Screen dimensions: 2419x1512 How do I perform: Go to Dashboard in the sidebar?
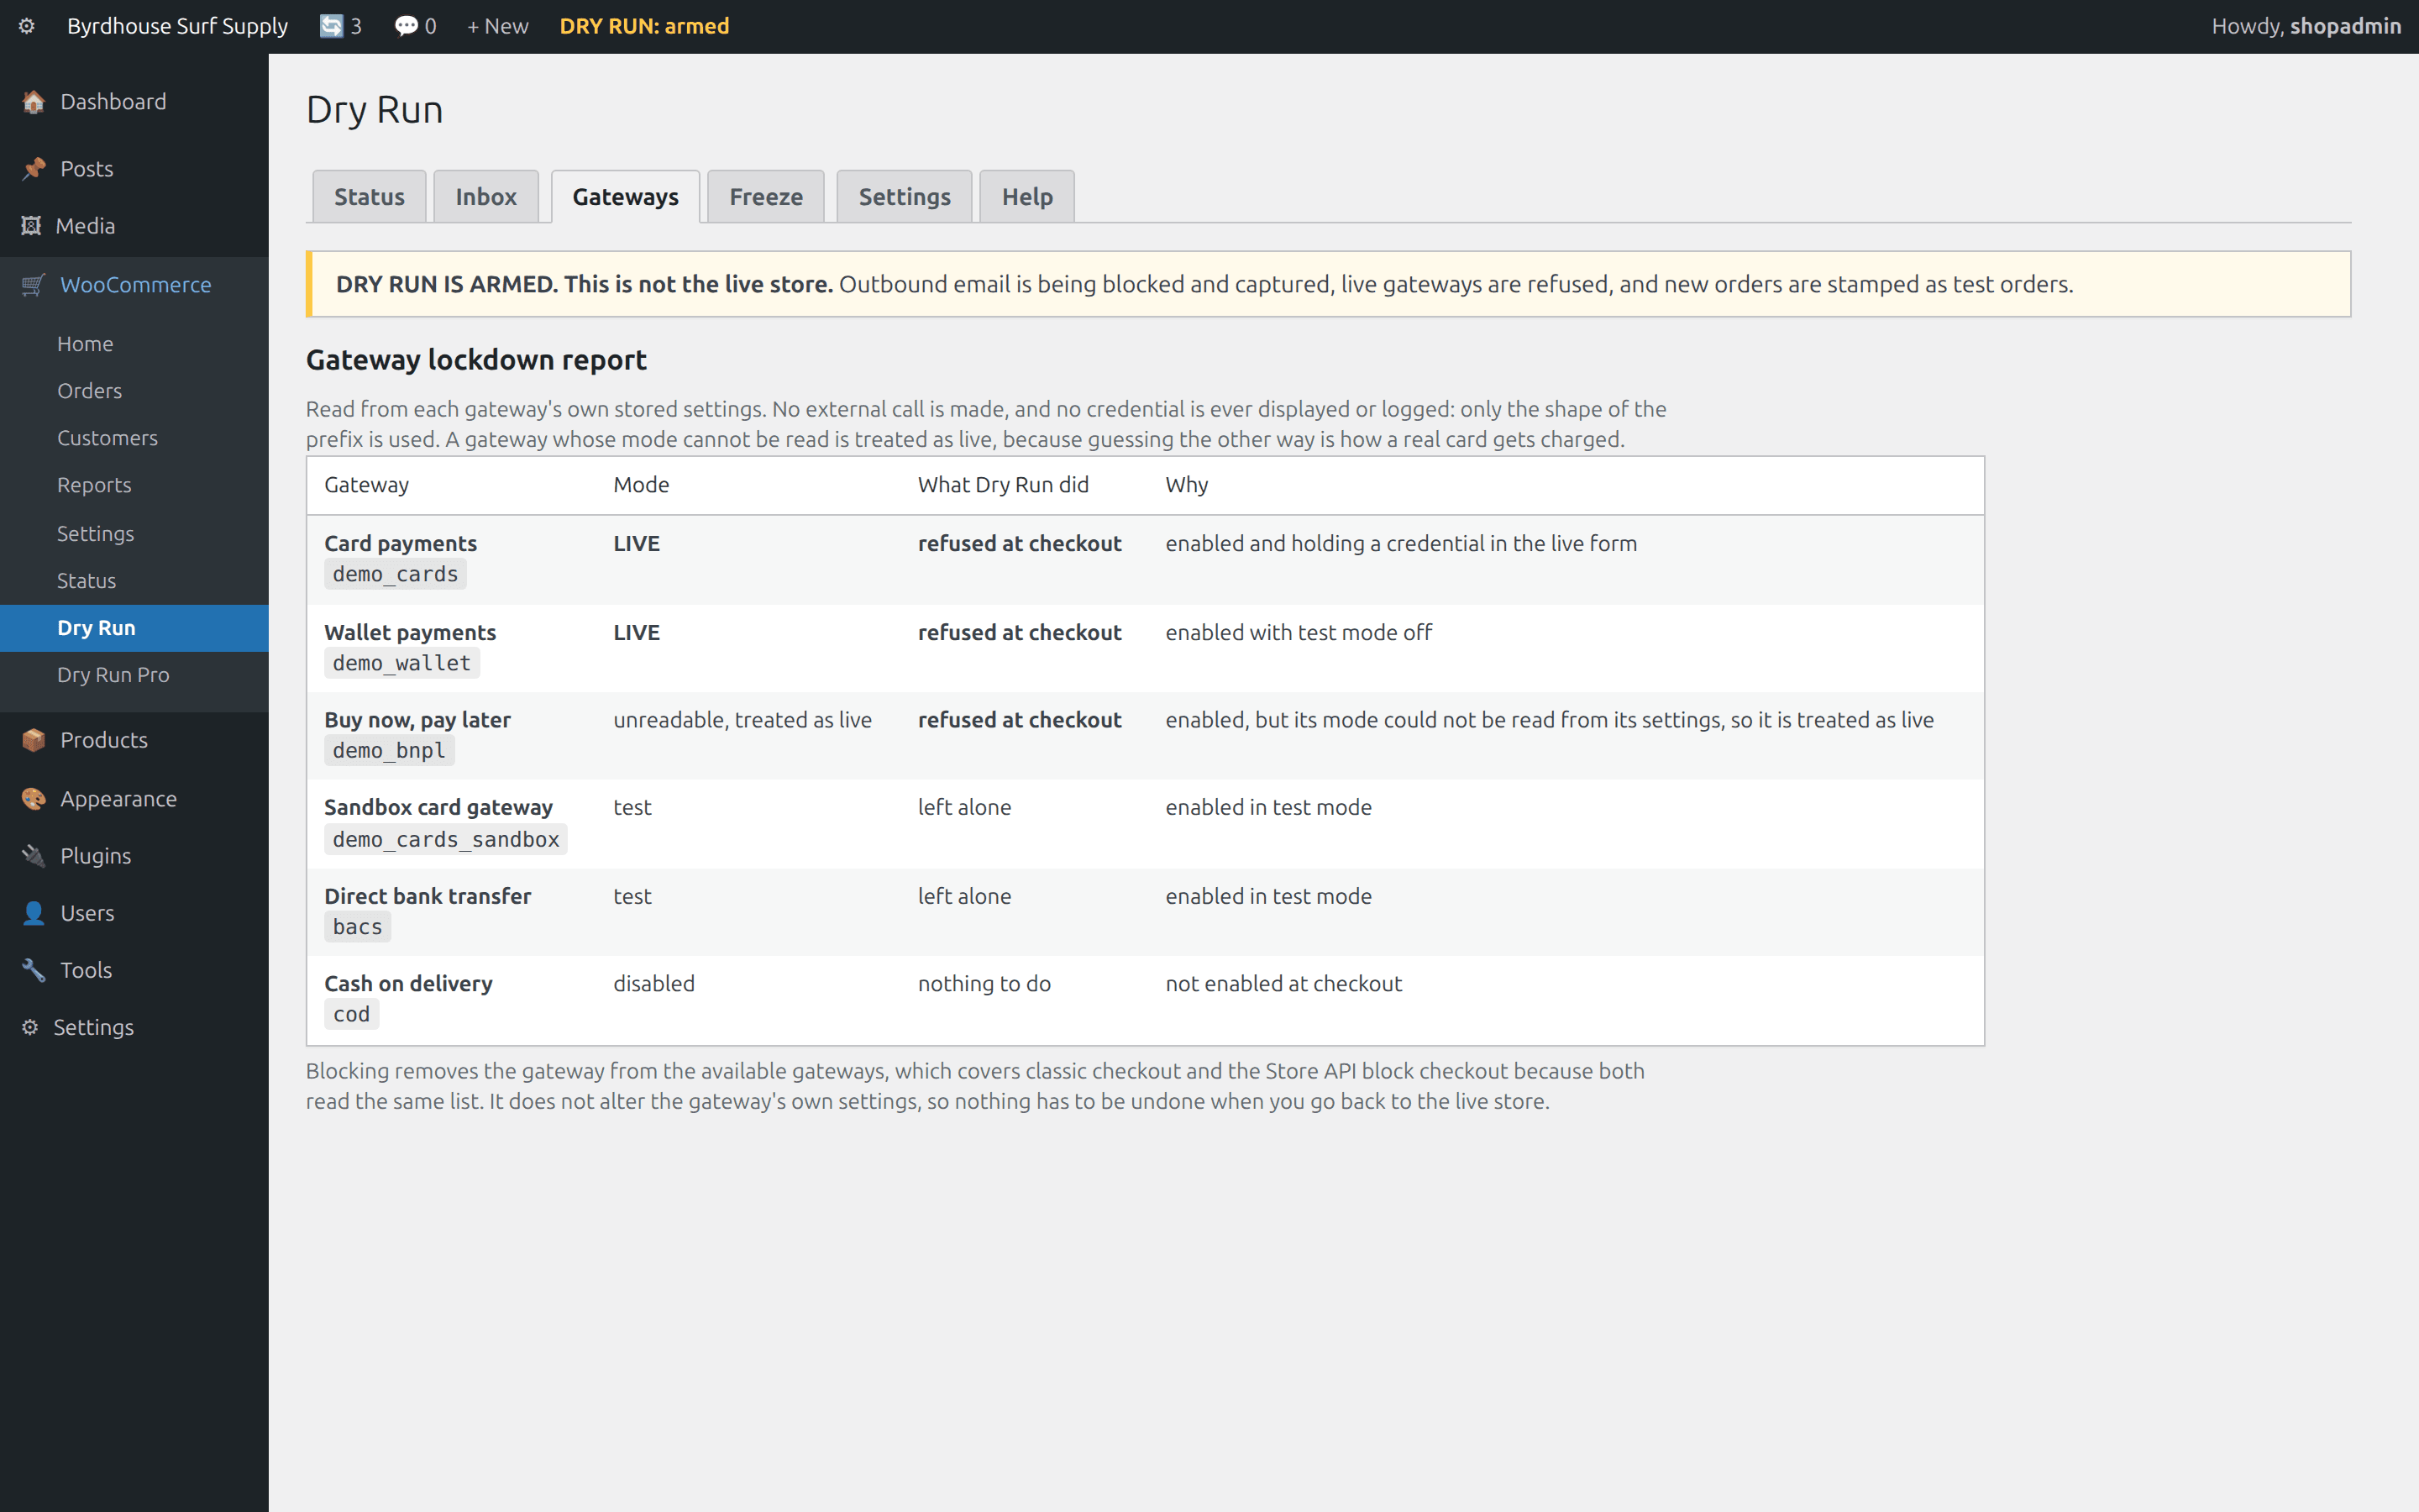(134, 102)
